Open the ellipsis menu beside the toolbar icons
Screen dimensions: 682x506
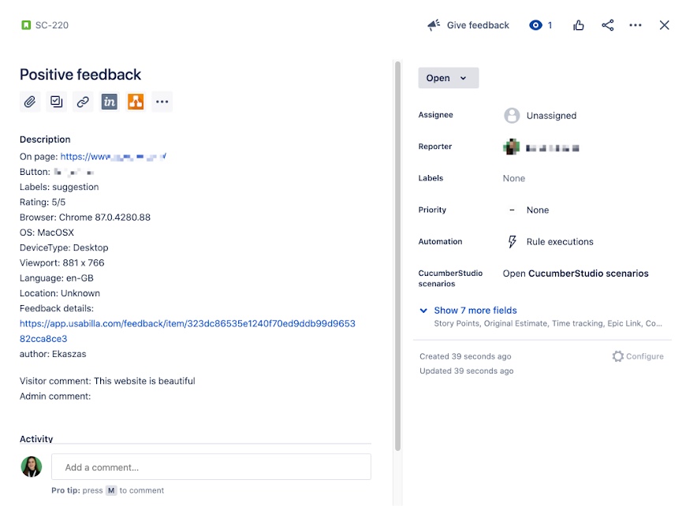[x=162, y=102]
